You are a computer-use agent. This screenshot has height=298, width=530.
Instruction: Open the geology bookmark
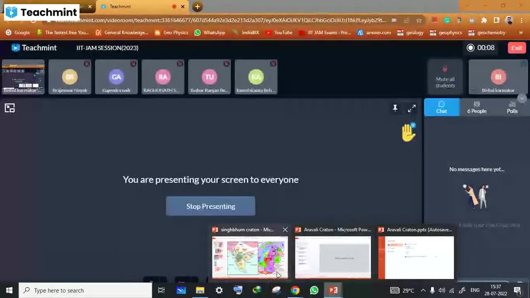point(410,32)
